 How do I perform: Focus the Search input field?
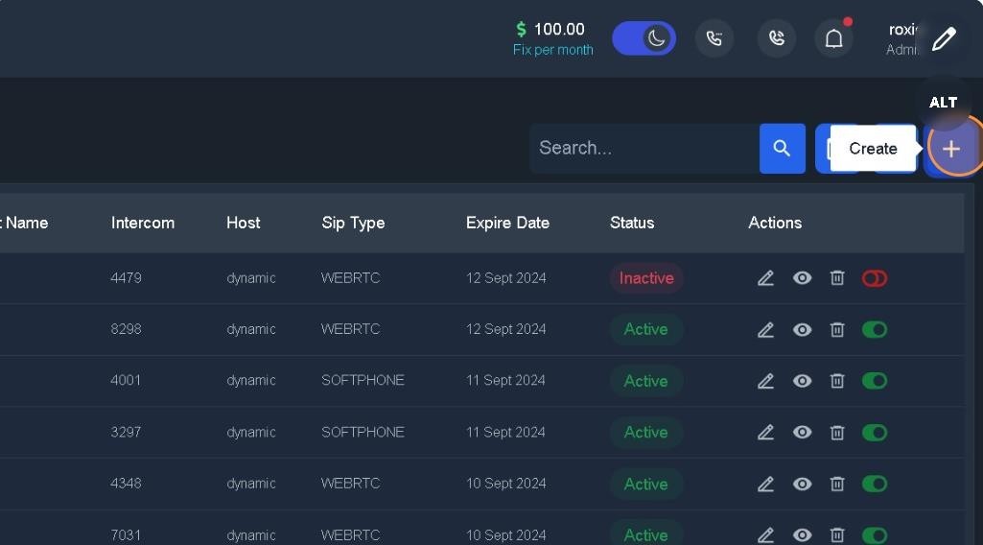pyautogui.click(x=643, y=148)
